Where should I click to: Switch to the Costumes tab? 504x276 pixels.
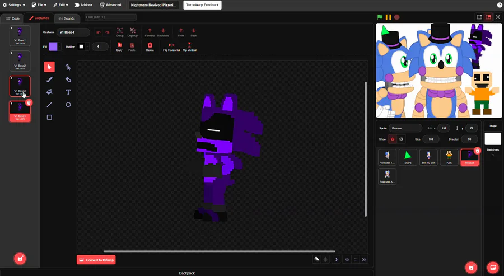coord(39,18)
